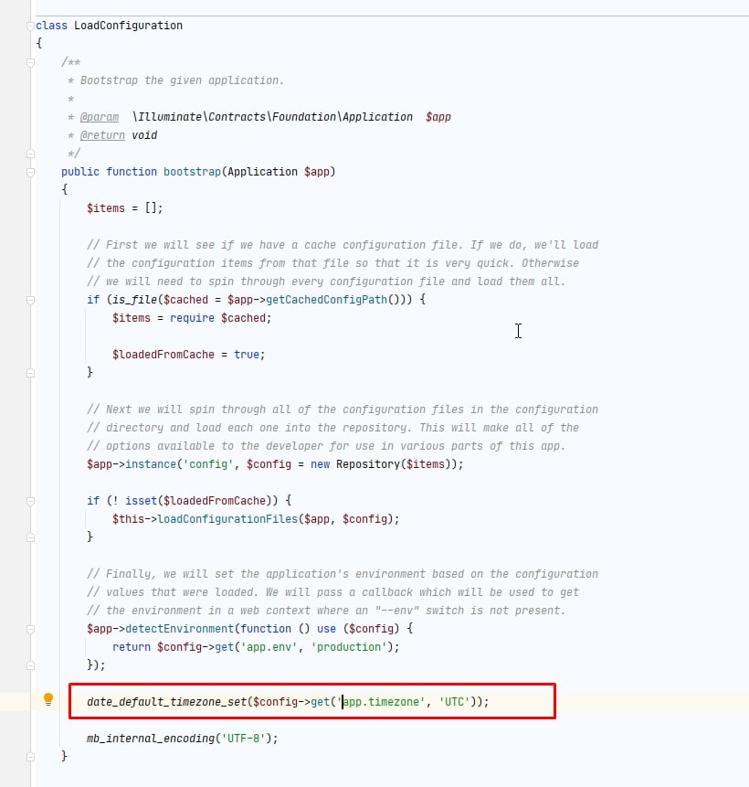
Task: Click $loadedFromCache in the '= true' assignment
Action: coord(164,355)
